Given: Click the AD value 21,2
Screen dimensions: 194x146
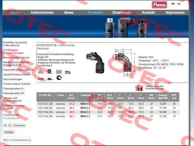Looking at the screenshot, I should pyautogui.click(x=72, y=104).
